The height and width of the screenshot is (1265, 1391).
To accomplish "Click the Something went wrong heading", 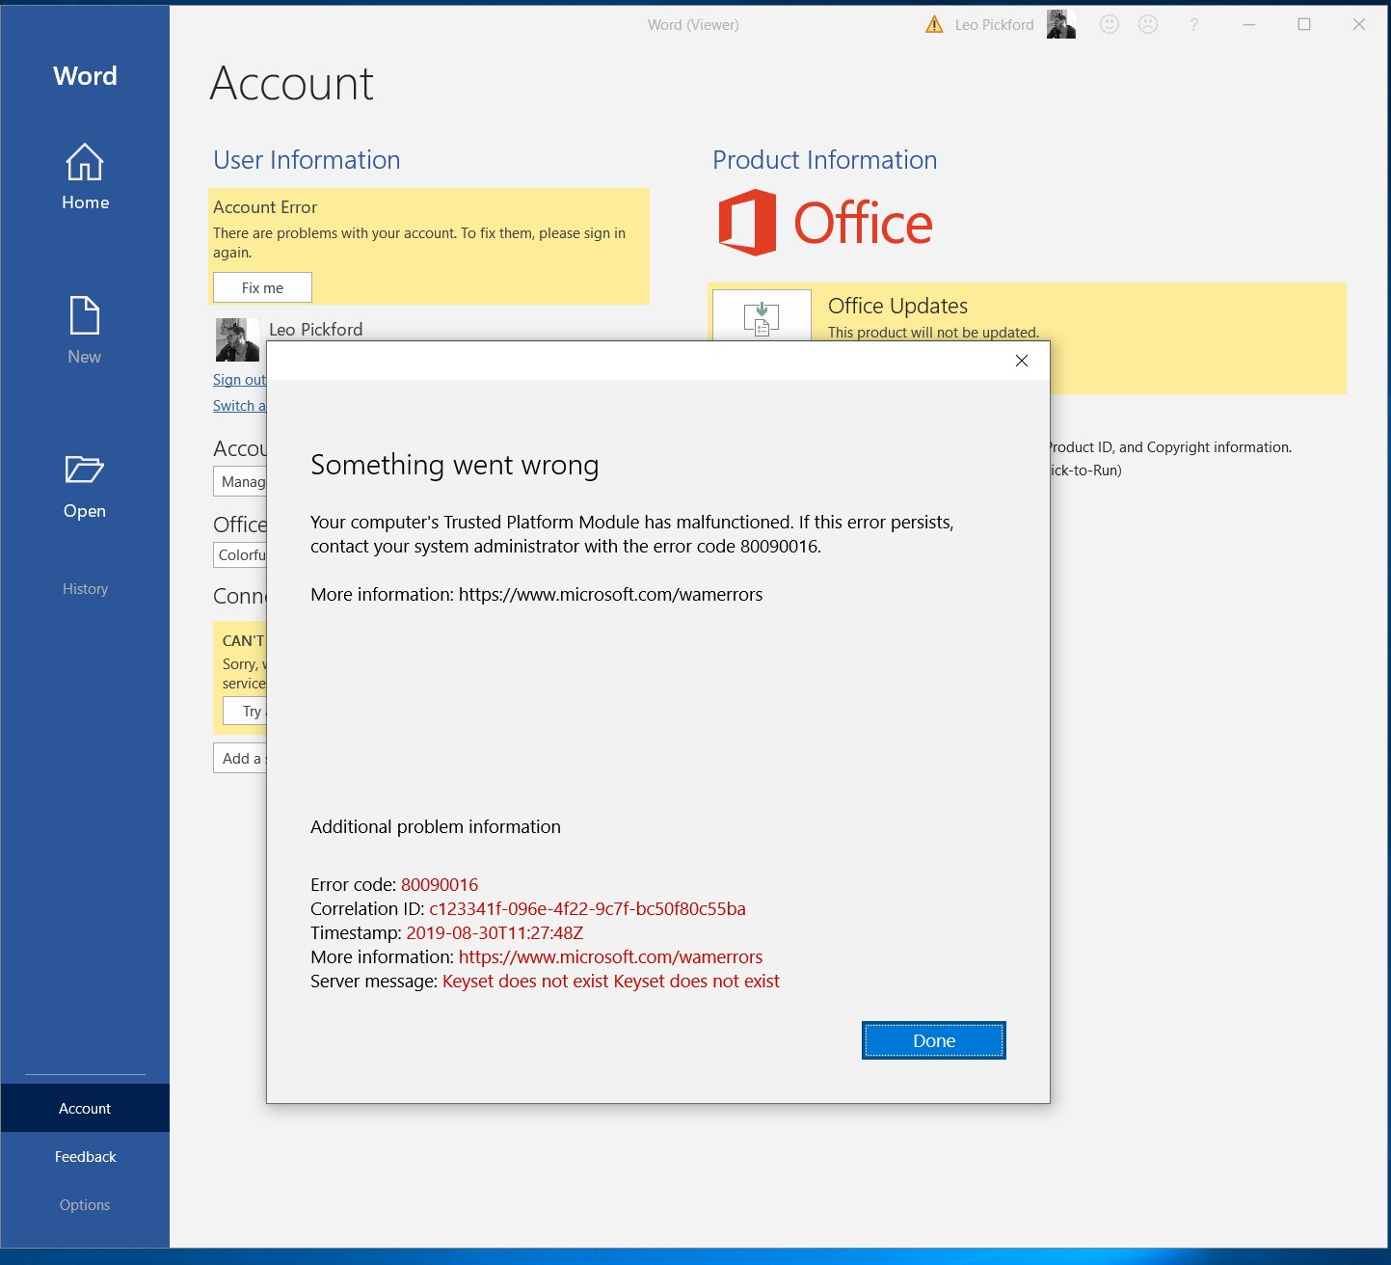I will coord(454,466).
